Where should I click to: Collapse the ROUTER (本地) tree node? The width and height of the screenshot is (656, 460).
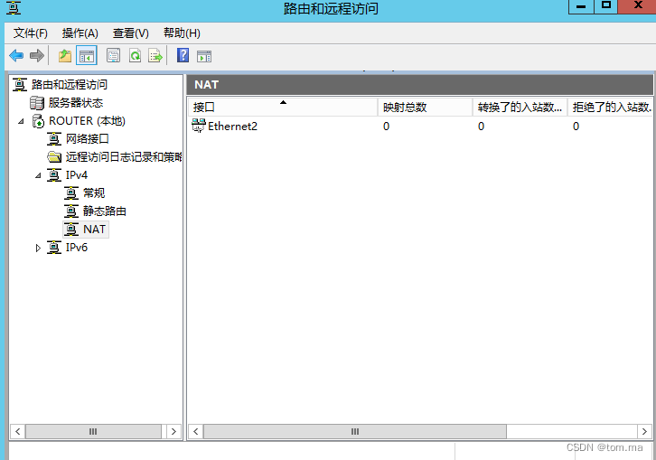click(x=21, y=121)
